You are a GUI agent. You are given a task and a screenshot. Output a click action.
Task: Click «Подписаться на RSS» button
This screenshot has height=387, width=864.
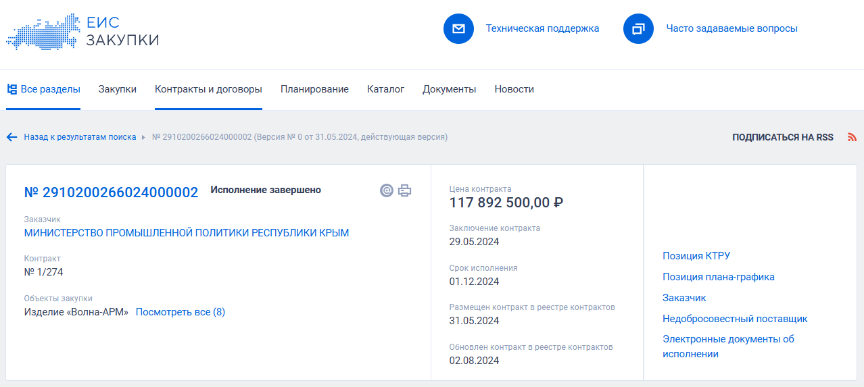coord(783,137)
